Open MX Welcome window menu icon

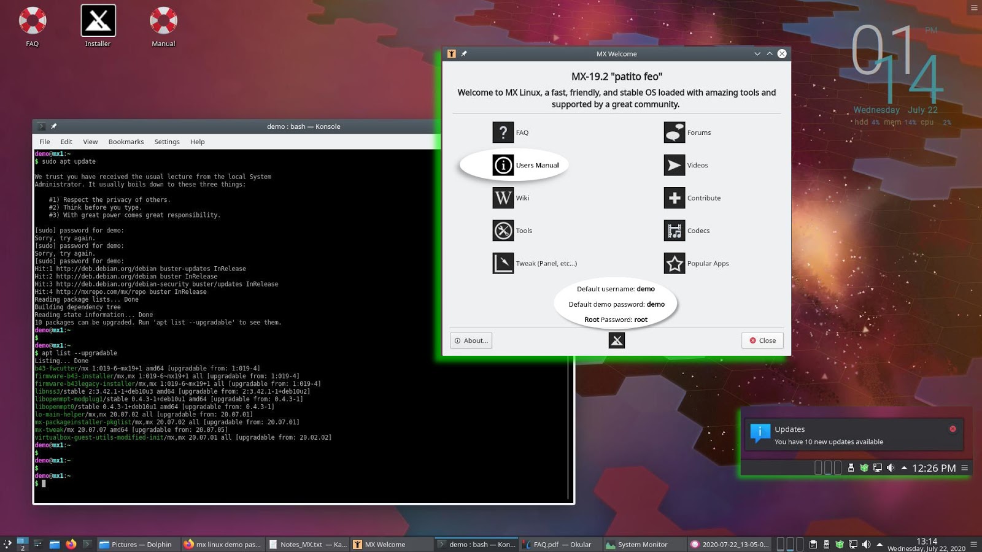pyautogui.click(x=452, y=54)
